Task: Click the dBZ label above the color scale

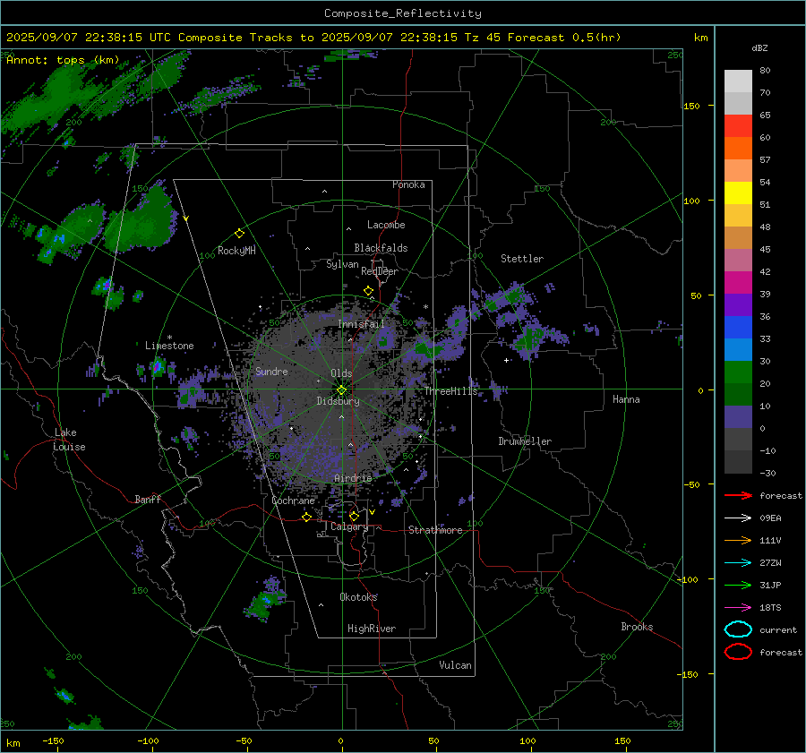Action: point(759,48)
